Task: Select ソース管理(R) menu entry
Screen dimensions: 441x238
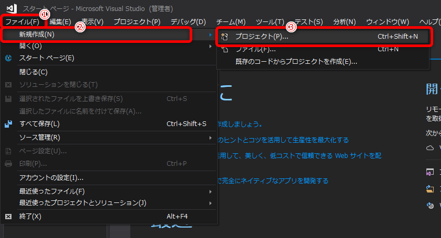Action: [109, 138]
